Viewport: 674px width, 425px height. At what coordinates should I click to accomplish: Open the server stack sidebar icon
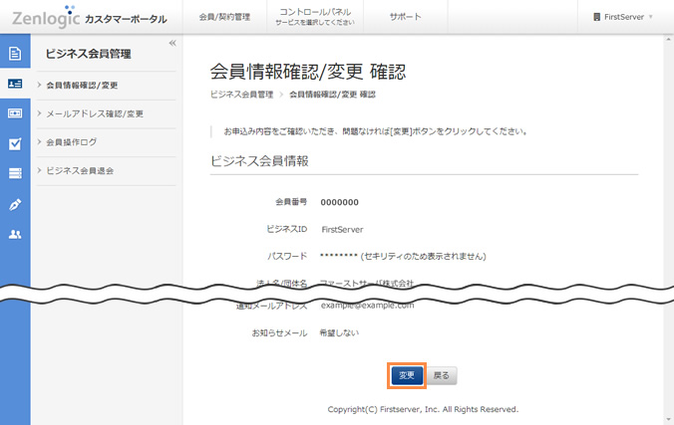15,173
